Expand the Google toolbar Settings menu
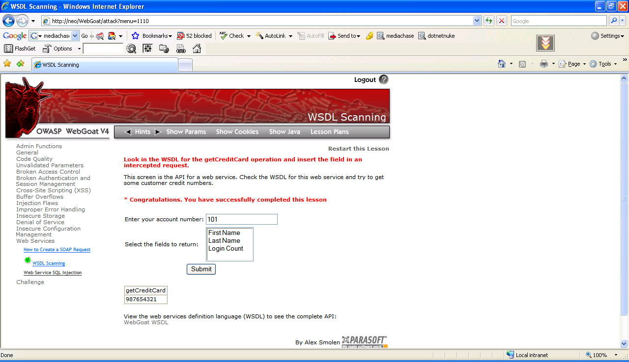Image resolution: width=629 pixels, height=362 pixels. pos(607,36)
